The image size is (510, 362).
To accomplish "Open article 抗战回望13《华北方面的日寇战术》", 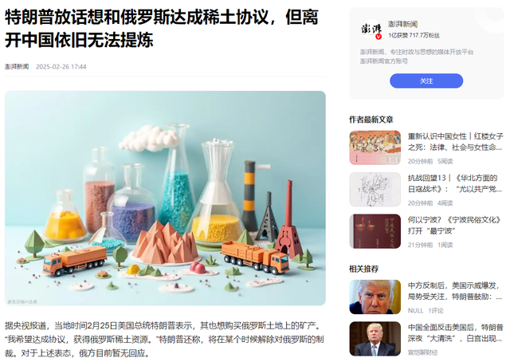I will pyautogui.click(x=455, y=183).
